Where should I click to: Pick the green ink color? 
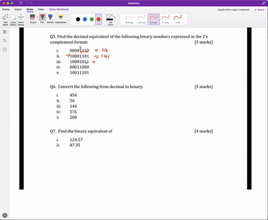coord(92,19)
